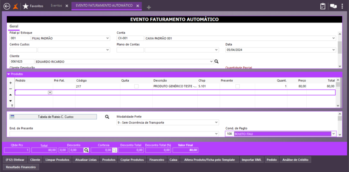Open Favoritos menu
This screenshot has width=349, height=172.
coord(36,6)
